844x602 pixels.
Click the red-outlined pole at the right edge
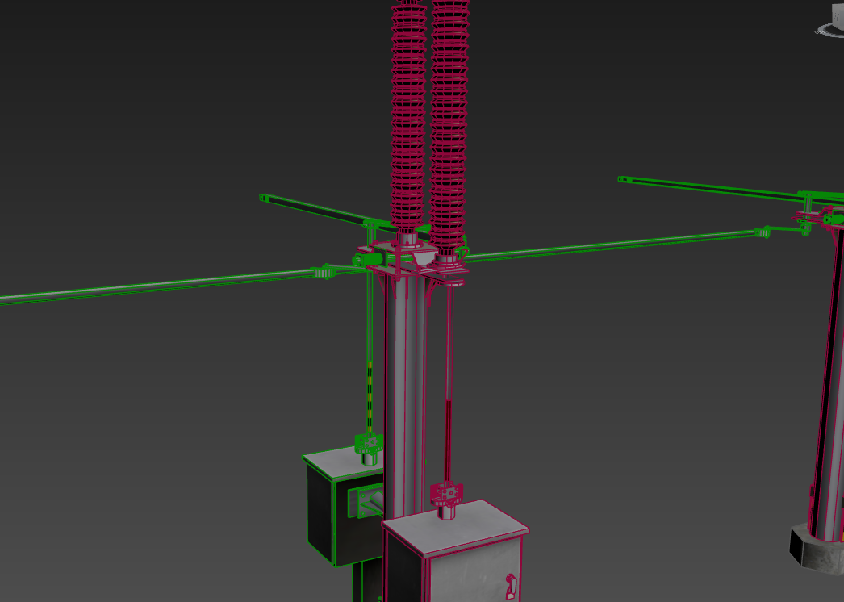831,387
